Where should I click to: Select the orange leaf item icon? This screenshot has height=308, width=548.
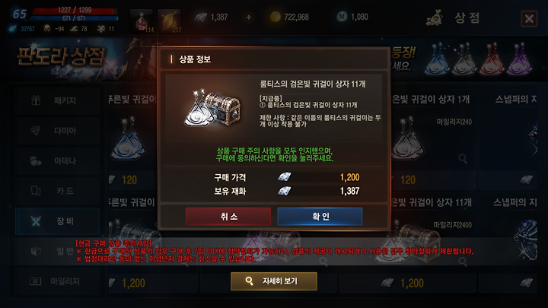(x=169, y=21)
